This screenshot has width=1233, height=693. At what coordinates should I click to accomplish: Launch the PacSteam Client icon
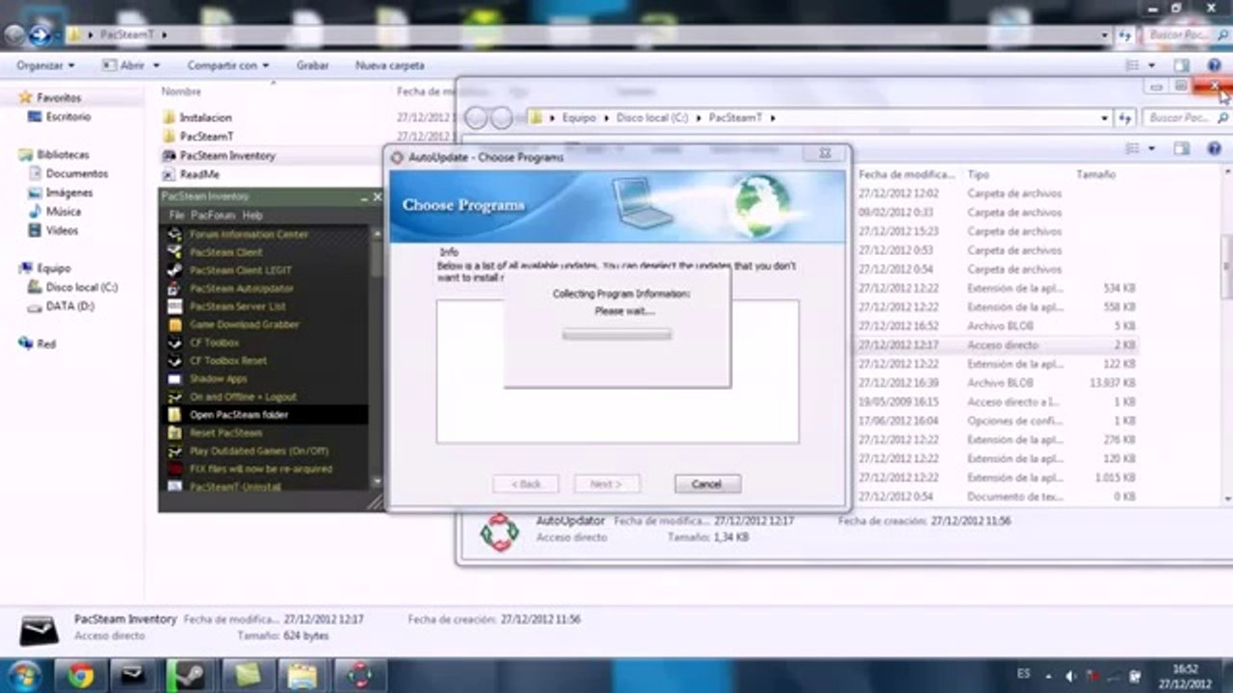174,252
